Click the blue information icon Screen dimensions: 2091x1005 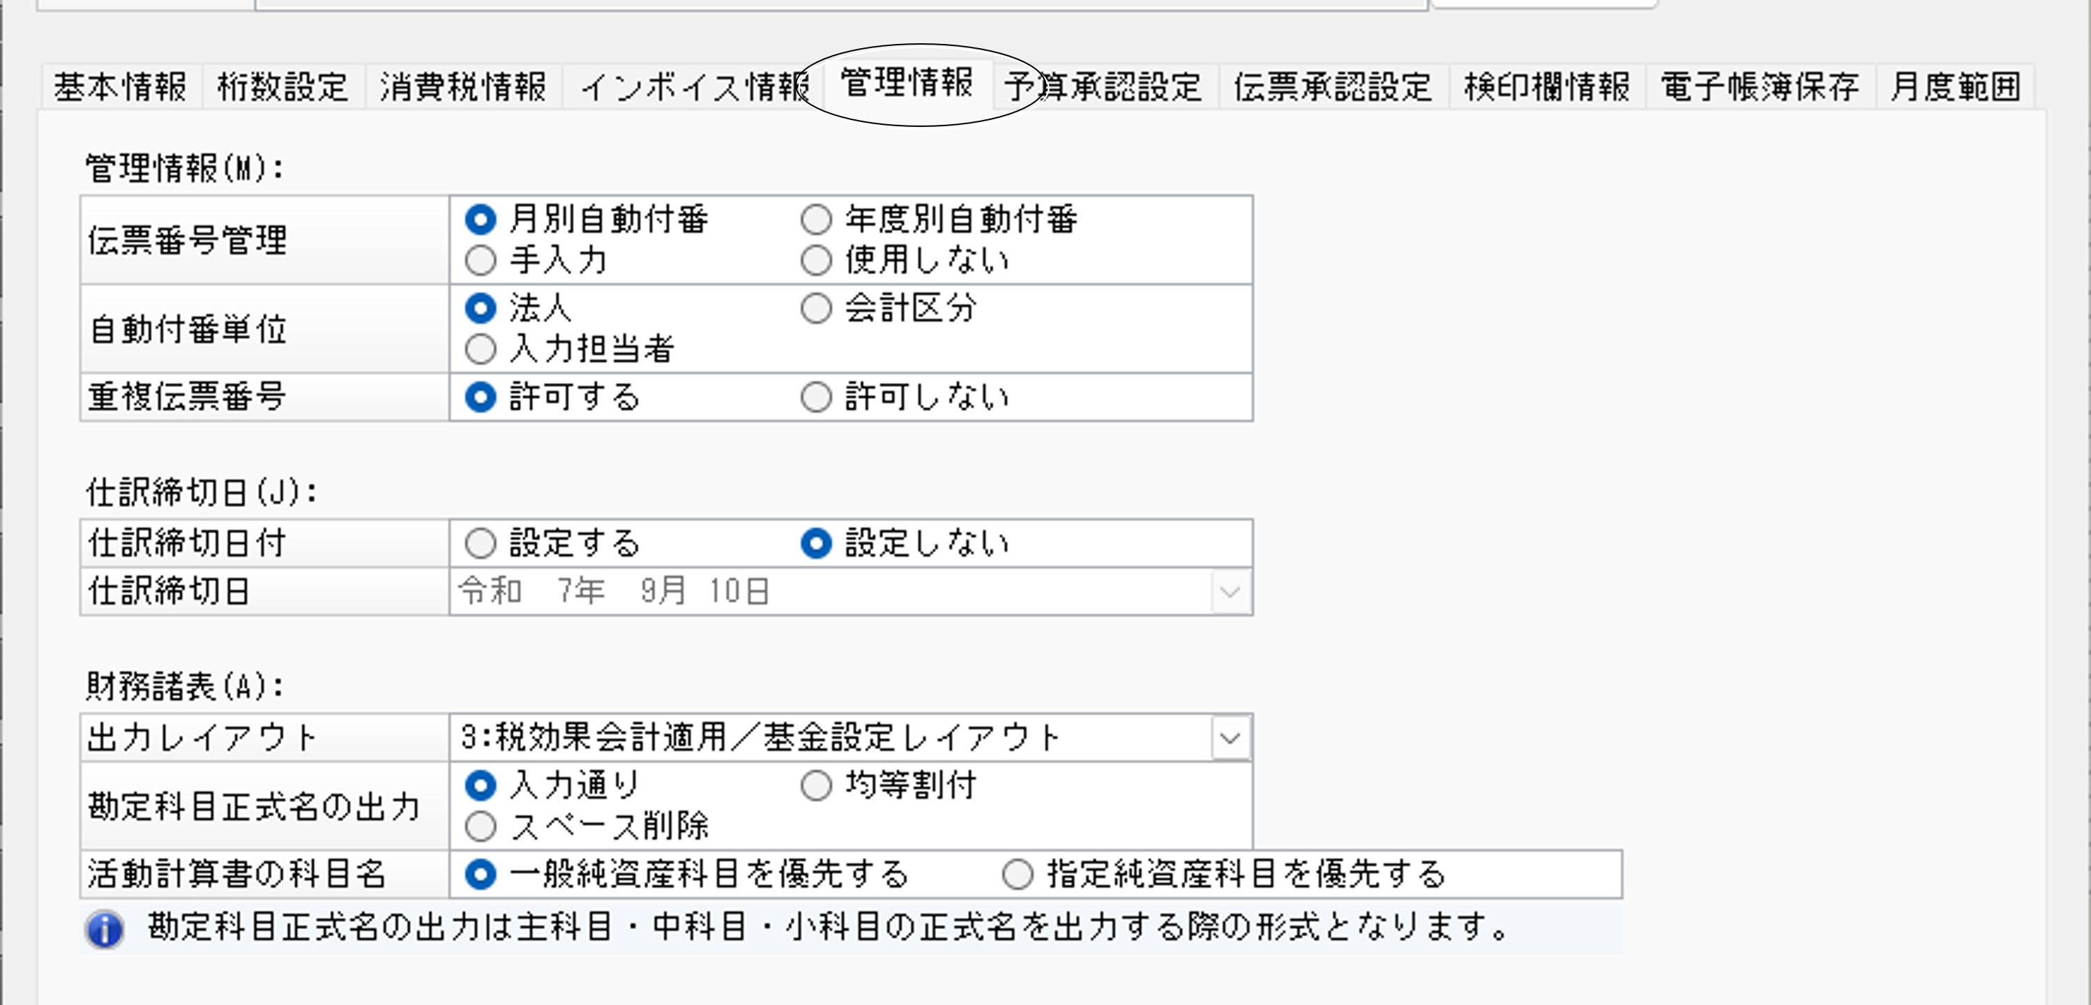point(105,930)
